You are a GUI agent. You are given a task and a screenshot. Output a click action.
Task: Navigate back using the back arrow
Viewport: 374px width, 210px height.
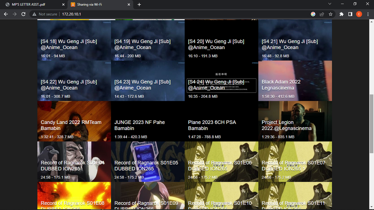(x=6, y=14)
